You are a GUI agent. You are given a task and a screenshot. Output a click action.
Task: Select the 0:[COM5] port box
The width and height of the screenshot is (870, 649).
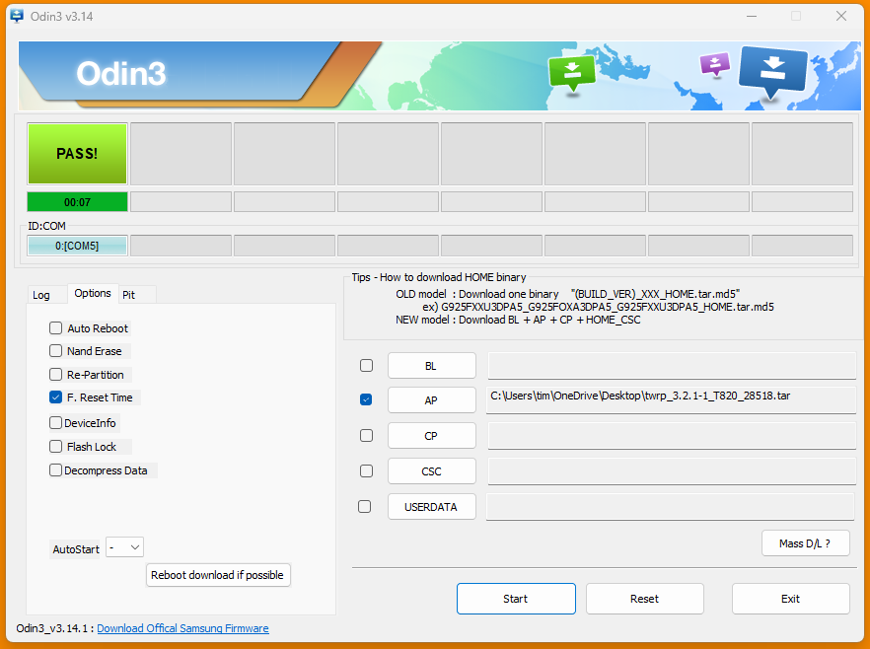pyautogui.click(x=77, y=246)
